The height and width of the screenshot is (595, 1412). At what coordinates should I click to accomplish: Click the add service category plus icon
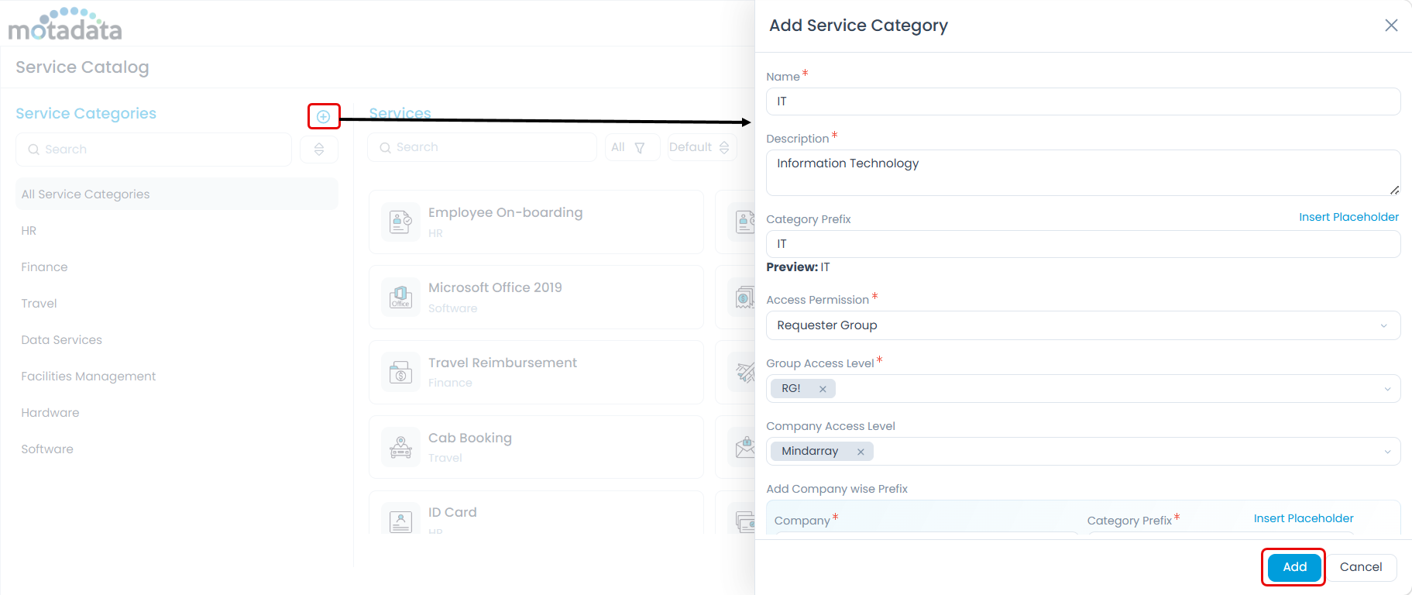(x=324, y=116)
